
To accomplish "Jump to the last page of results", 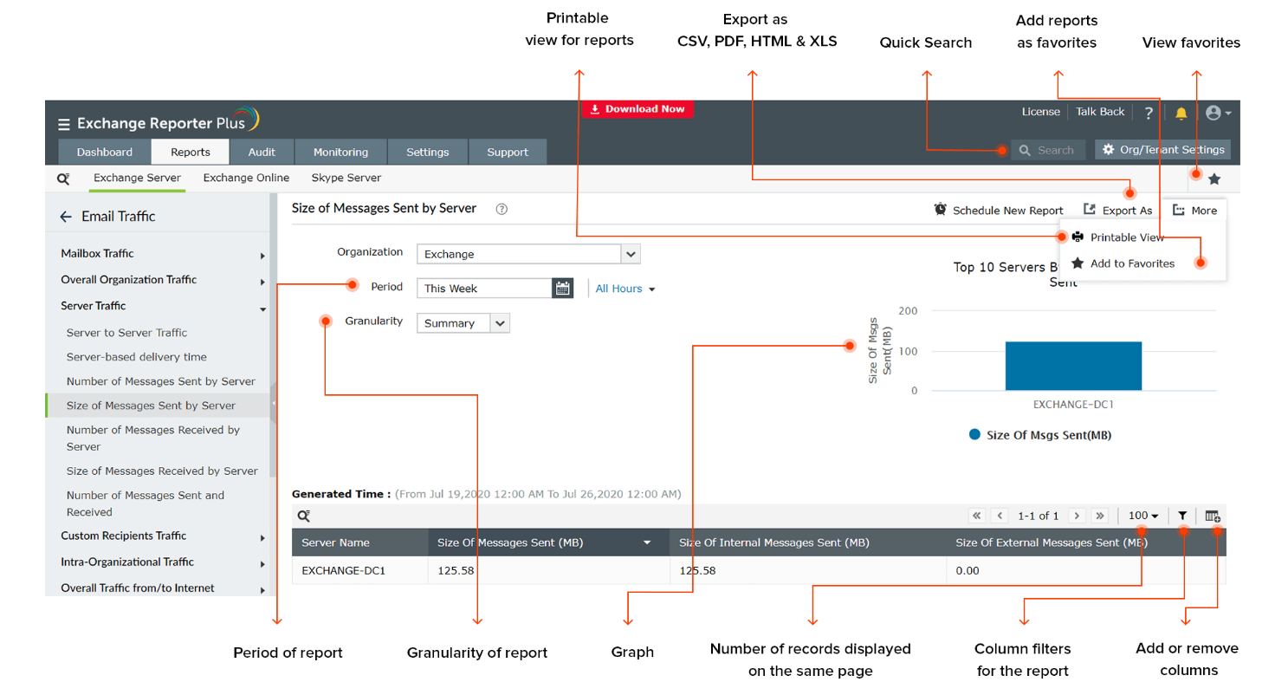I will (x=1100, y=516).
